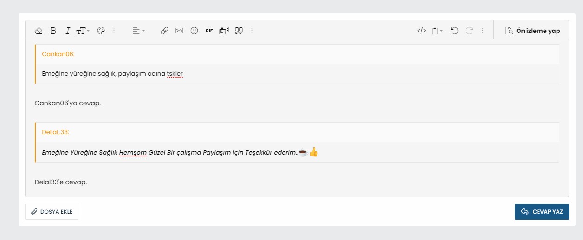Click on the text 'Delal33'e cevap.'
Screen dimensions: 583x240
[61, 182]
